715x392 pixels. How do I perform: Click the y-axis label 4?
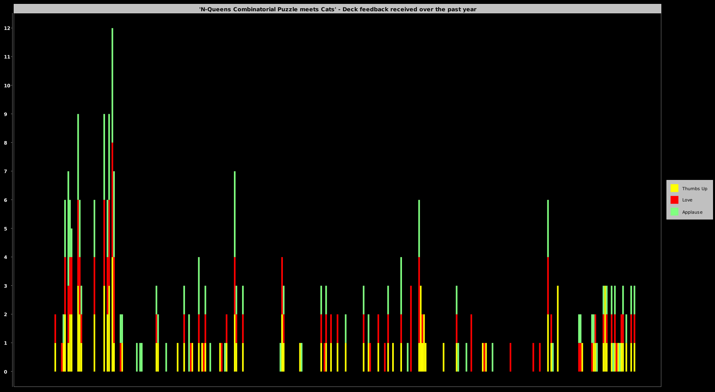(x=5, y=257)
